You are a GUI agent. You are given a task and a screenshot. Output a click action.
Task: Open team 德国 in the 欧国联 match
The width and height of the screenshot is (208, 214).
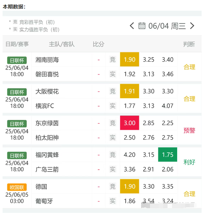pos(41,186)
